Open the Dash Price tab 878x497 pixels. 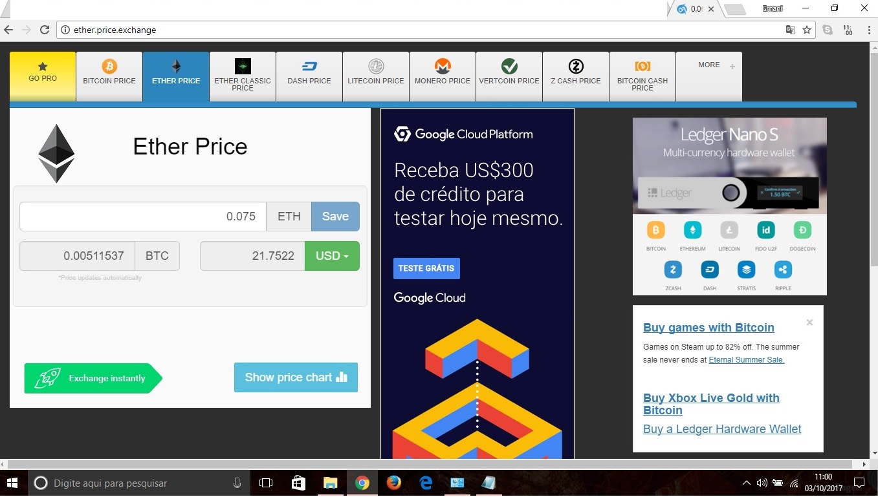pyautogui.click(x=309, y=76)
